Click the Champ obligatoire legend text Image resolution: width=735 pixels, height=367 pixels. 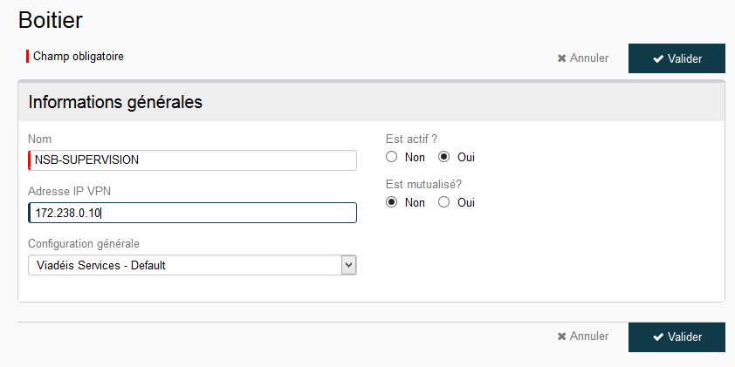click(x=79, y=57)
